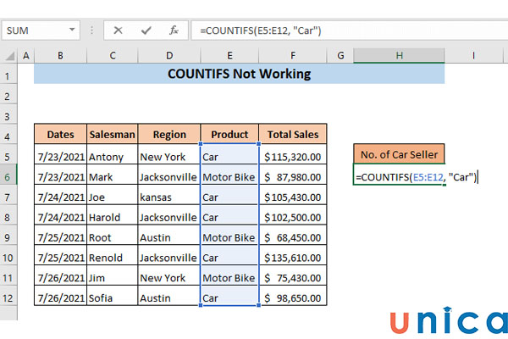The image size is (508, 339).
Task: Click the Cancel (X) formula icon
Action: pos(118,31)
